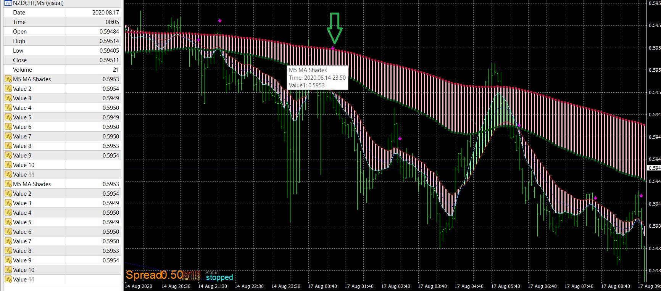Select the NZDCHF,M5 (visual) window title
Screen dimensions: 661x291
pos(38,3)
